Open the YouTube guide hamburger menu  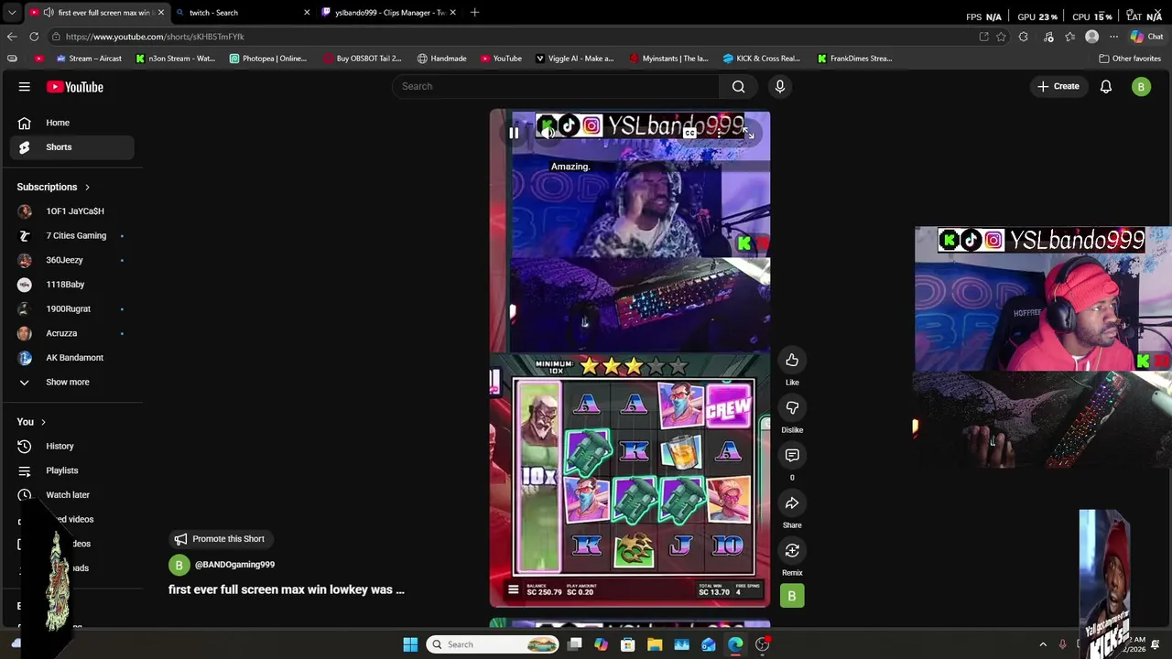click(x=25, y=87)
